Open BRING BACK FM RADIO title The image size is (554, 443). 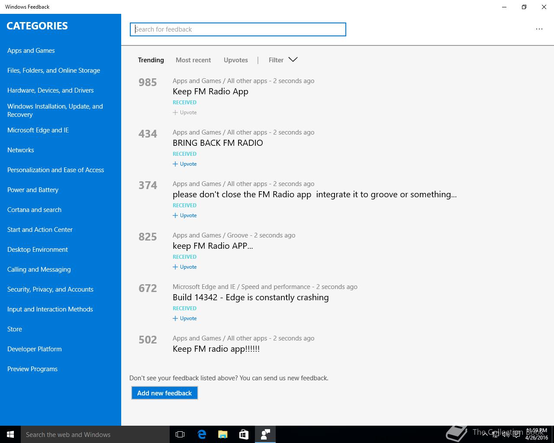(218, 143)
